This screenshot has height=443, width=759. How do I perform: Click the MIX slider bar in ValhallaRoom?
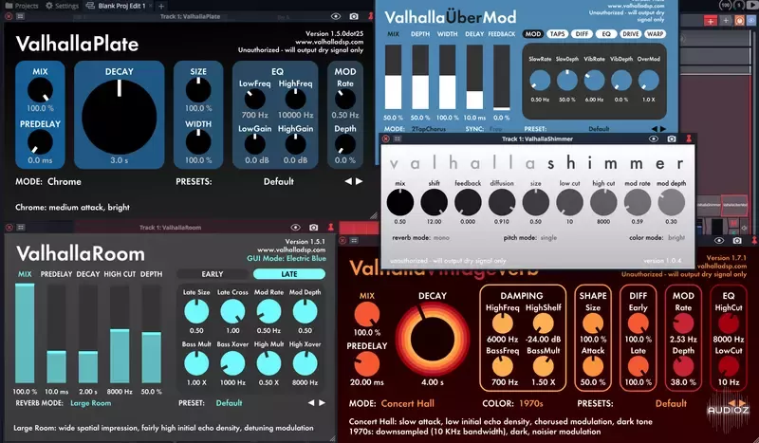(25, 333)
